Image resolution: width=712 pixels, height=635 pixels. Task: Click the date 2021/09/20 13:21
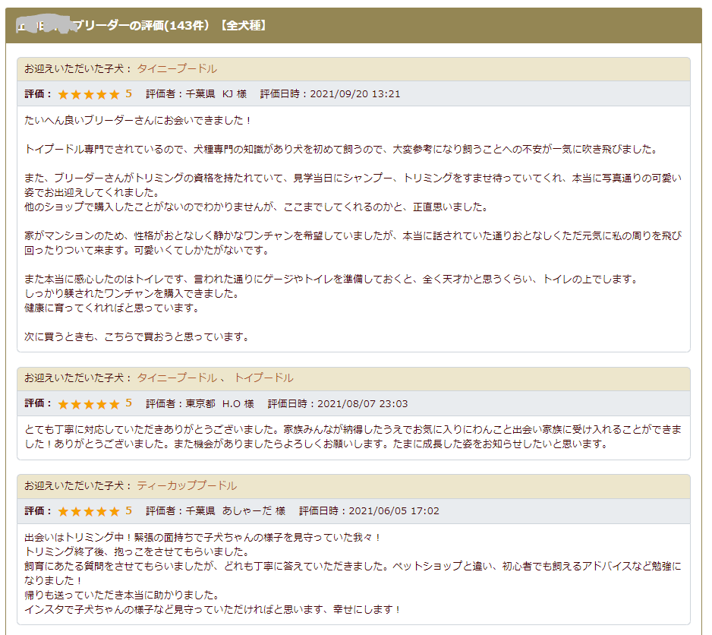click(x=355, y=94)
